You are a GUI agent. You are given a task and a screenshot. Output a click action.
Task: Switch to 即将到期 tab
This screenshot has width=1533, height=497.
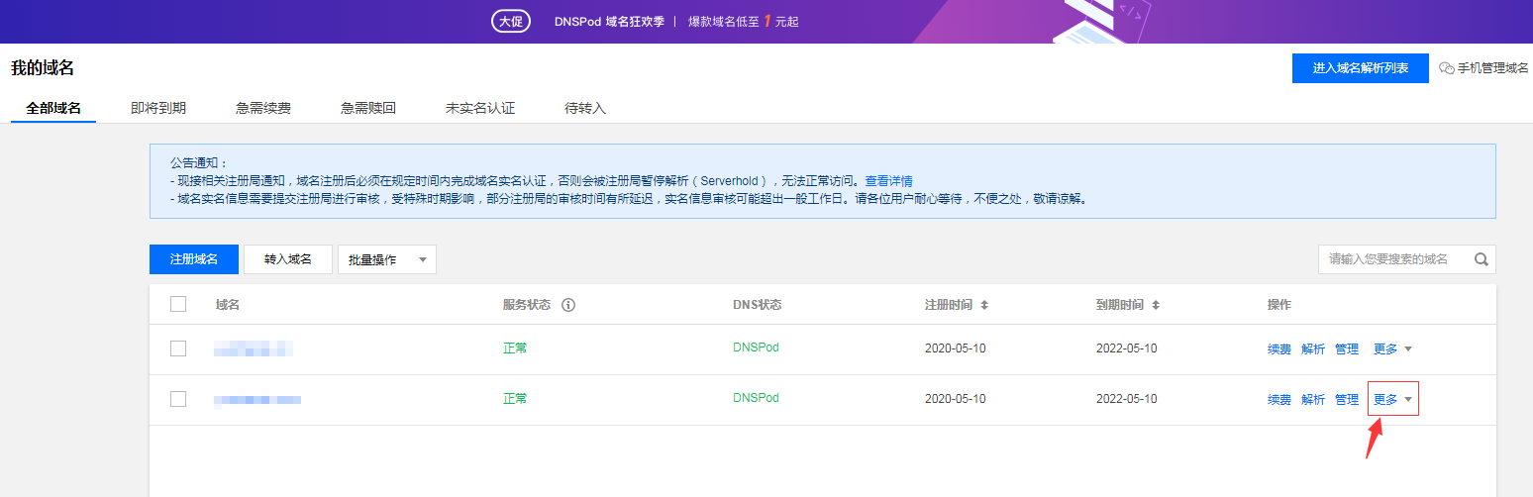coord(158,108)
